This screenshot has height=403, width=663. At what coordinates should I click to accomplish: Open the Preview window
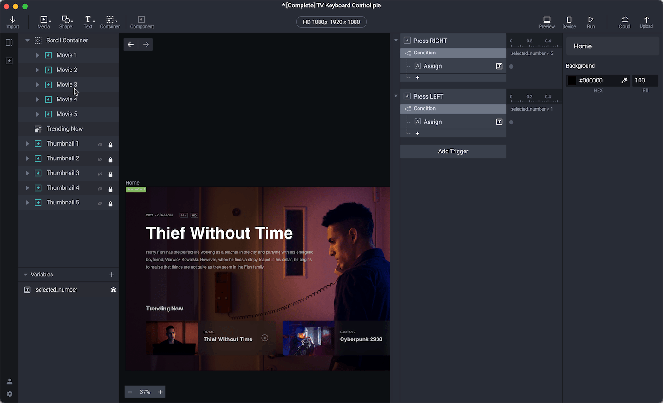547,22
